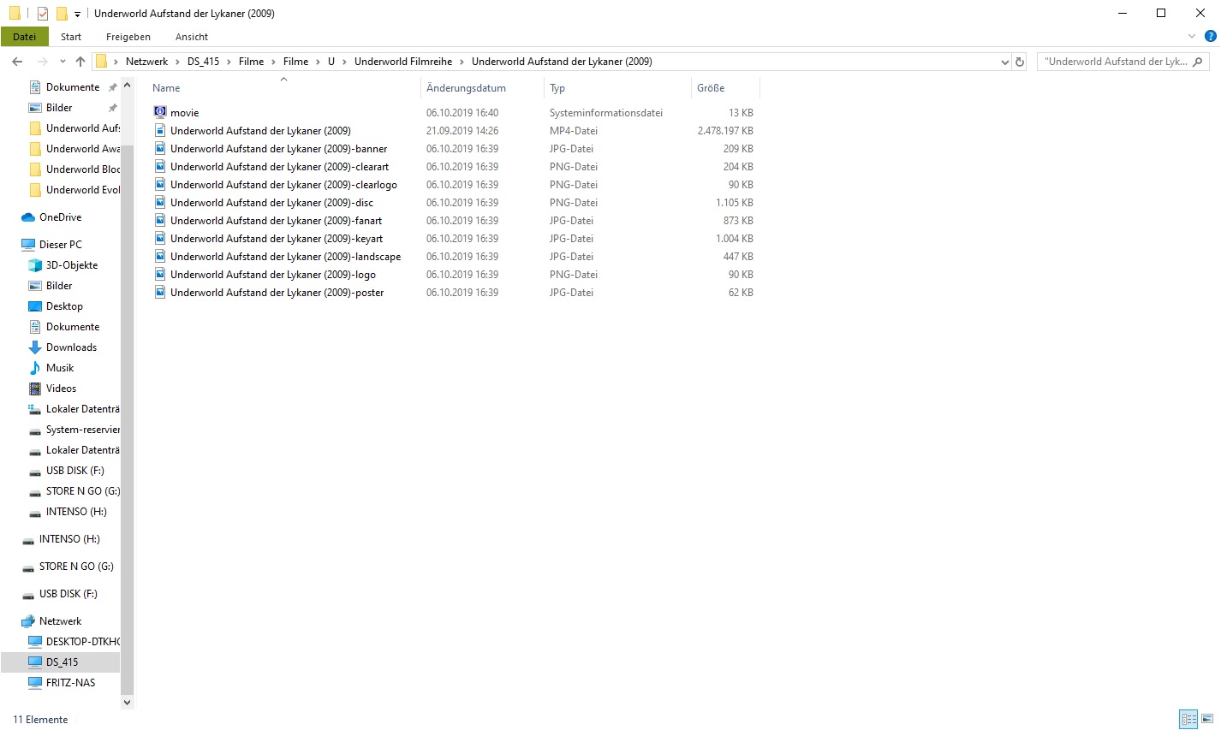Open DESKTOP-DTKH network computer
This screenshot has width=1221, height=730.
[x=83, y=642]
